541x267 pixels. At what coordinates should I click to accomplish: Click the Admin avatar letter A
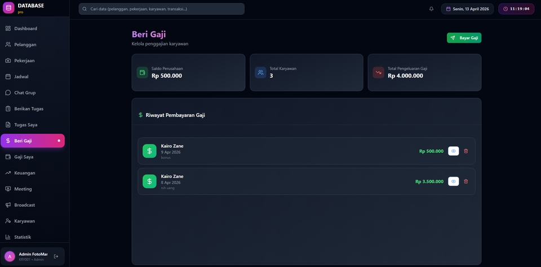tap(10, 256)
